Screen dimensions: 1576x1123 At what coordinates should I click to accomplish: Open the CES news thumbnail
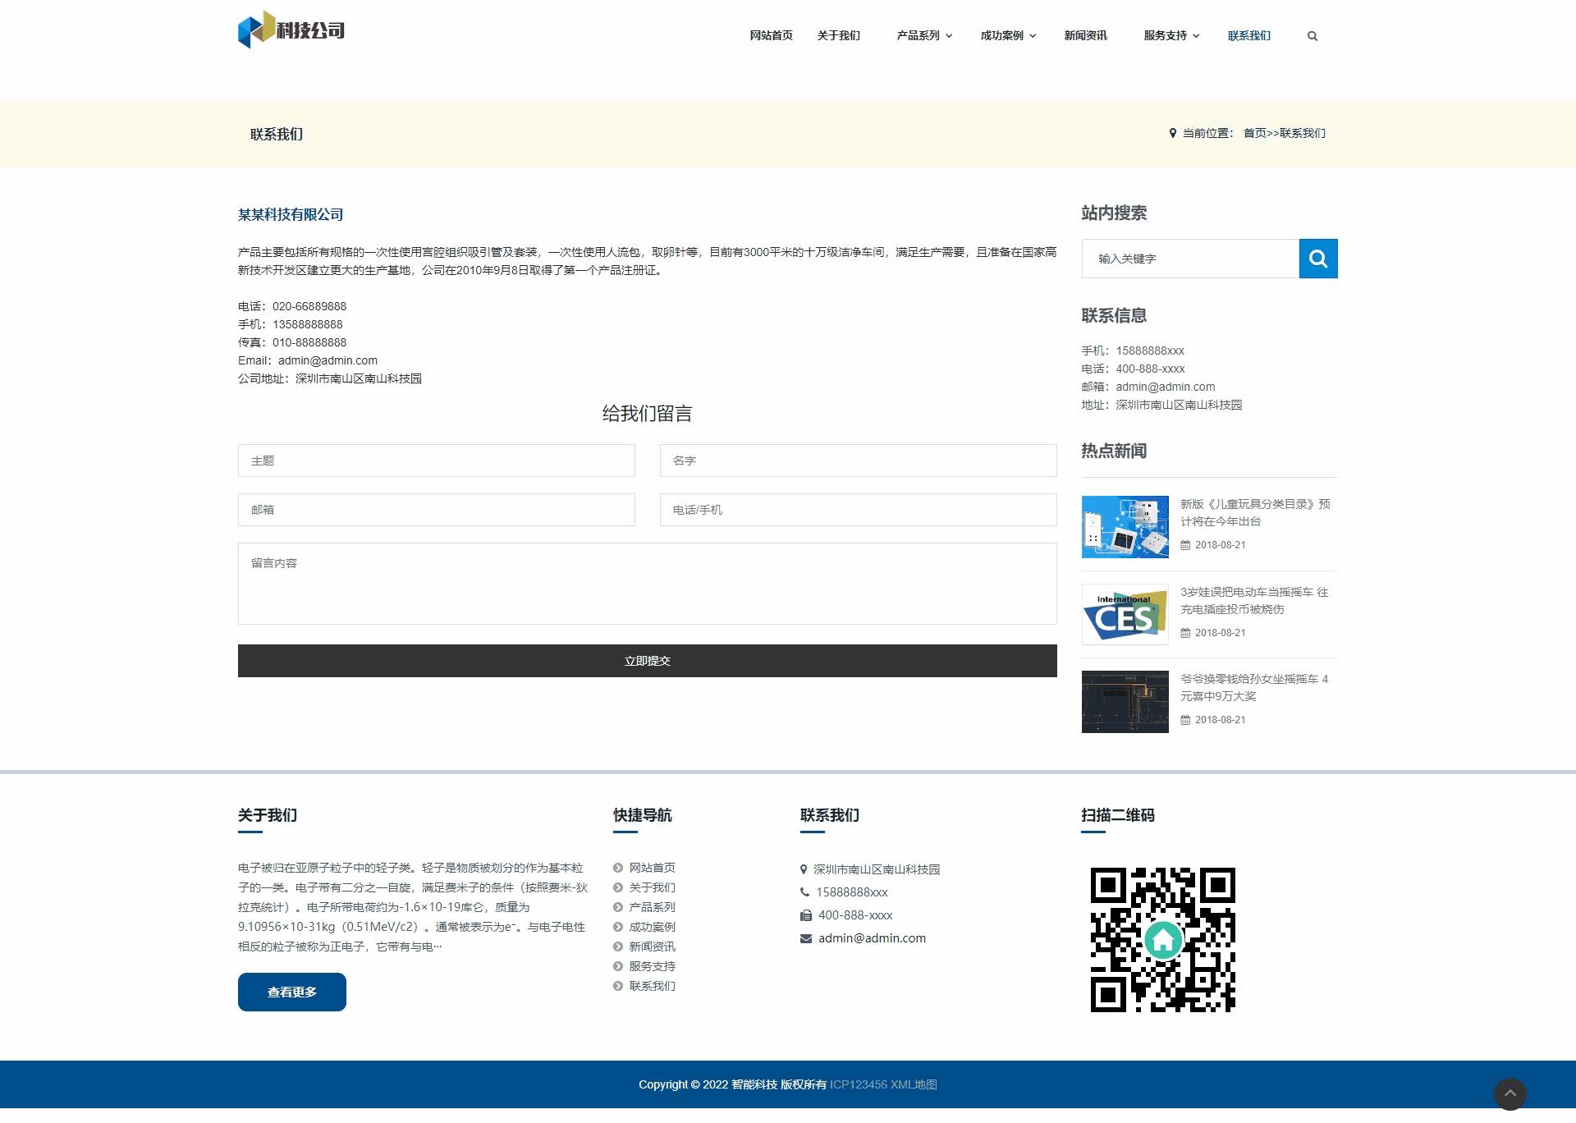1125,614
